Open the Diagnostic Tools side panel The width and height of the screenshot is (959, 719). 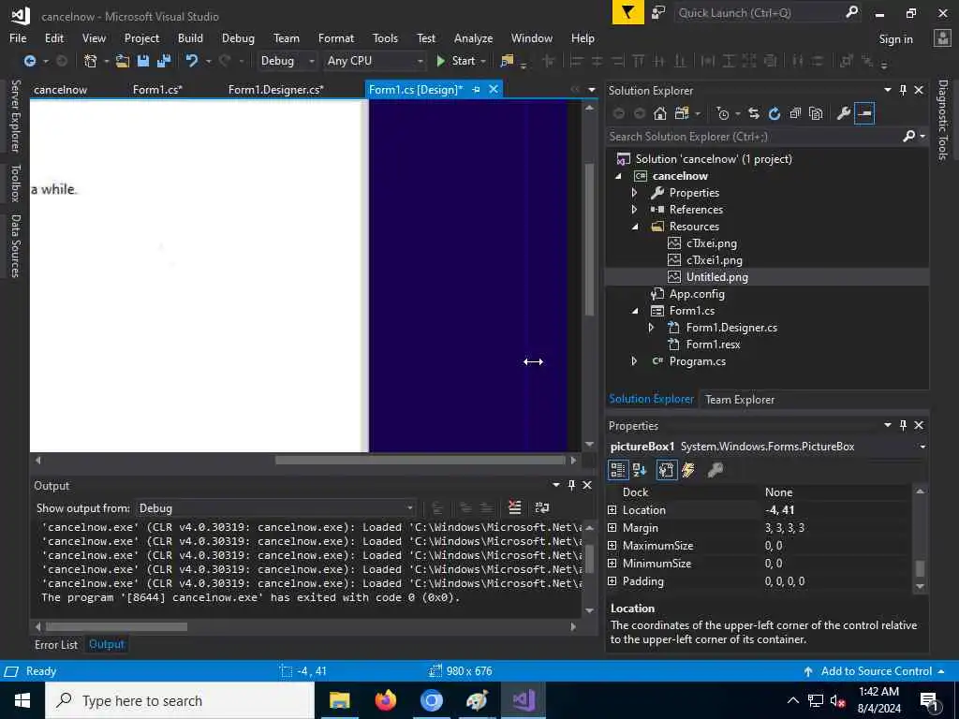click(942, 120)
